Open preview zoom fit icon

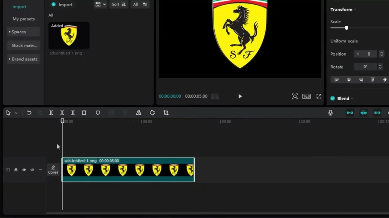pyautogui.click(x=295, y=97)
